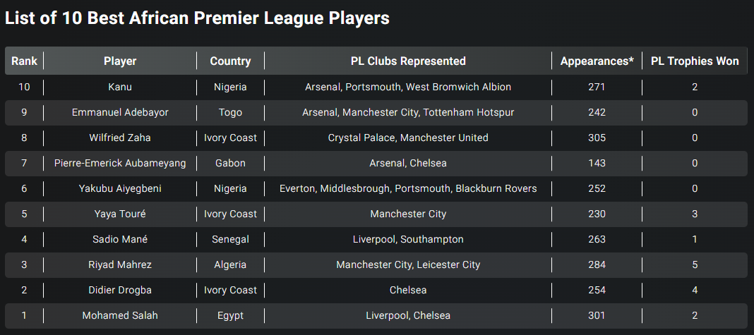Click the Appearances* column header

(597, 61)
